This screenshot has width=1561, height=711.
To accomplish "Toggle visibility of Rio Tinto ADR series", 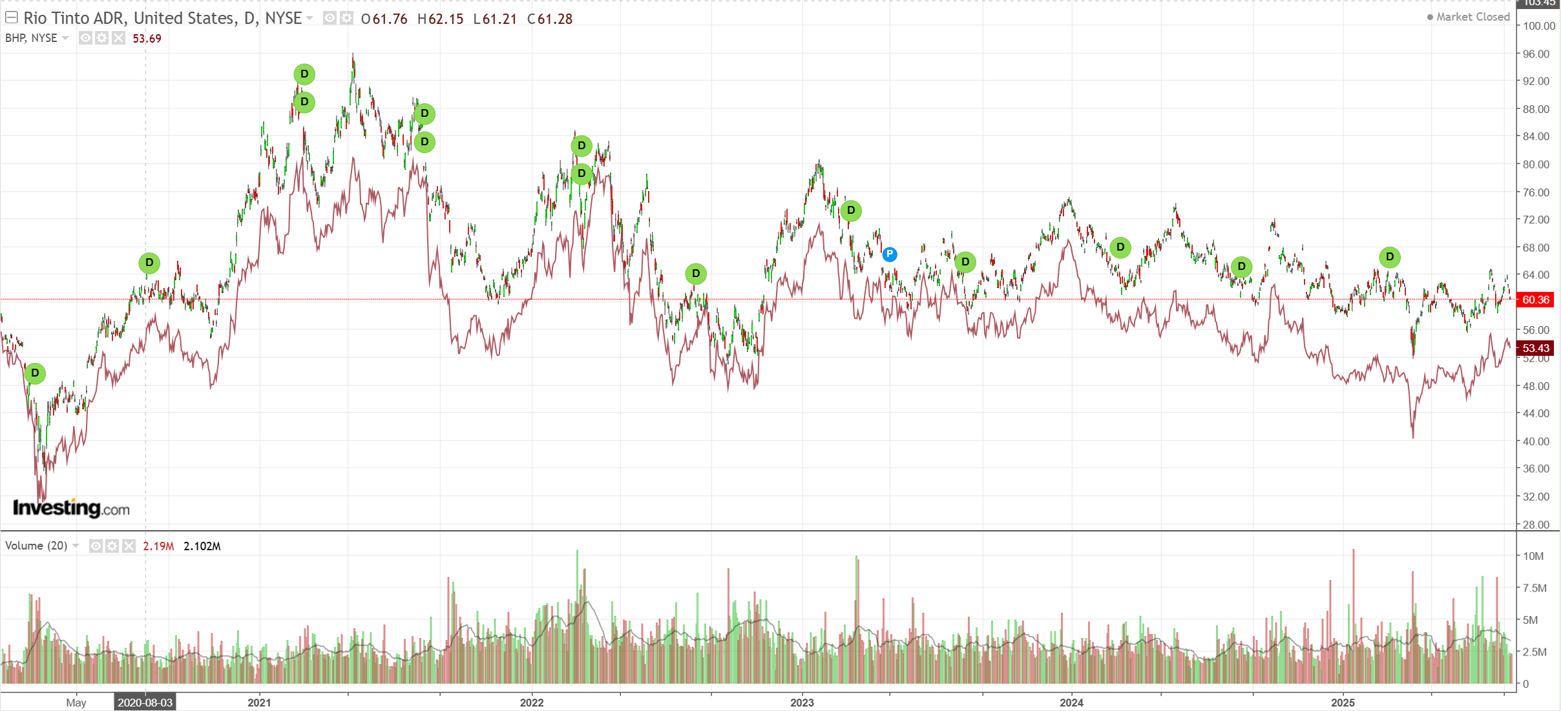I will (x=330, y=18).
